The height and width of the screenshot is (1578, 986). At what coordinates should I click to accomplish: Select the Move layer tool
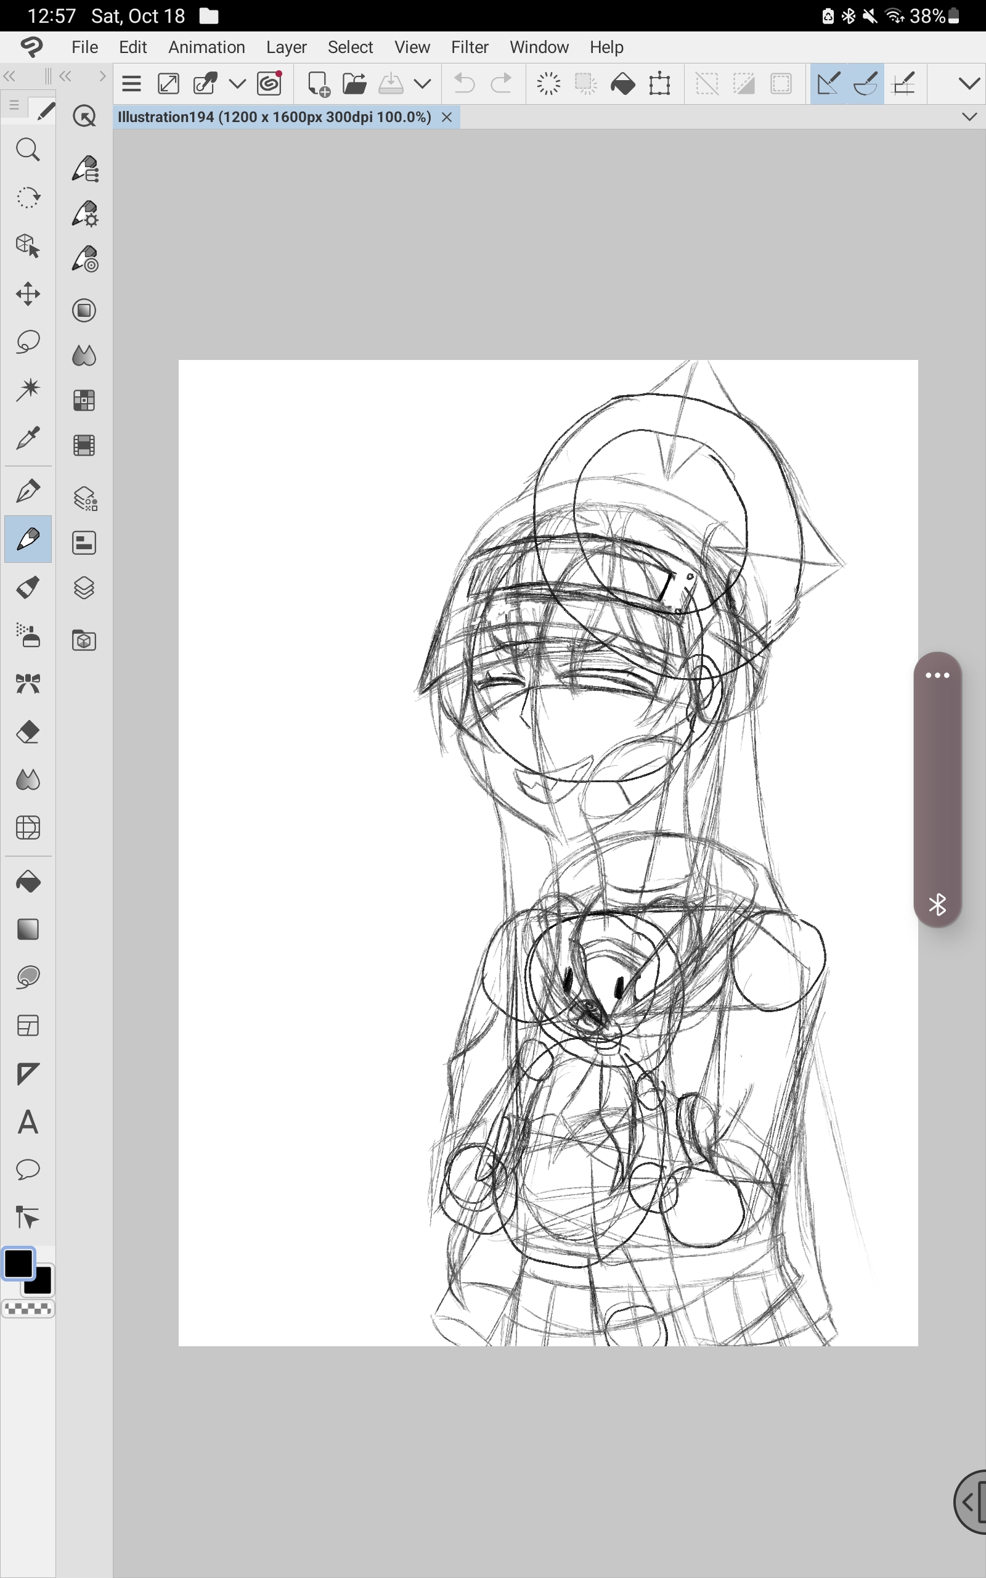tap(27, 294)
